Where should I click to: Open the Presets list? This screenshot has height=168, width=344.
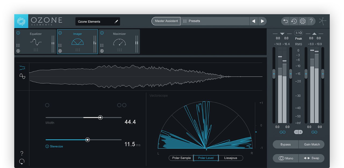215,21
